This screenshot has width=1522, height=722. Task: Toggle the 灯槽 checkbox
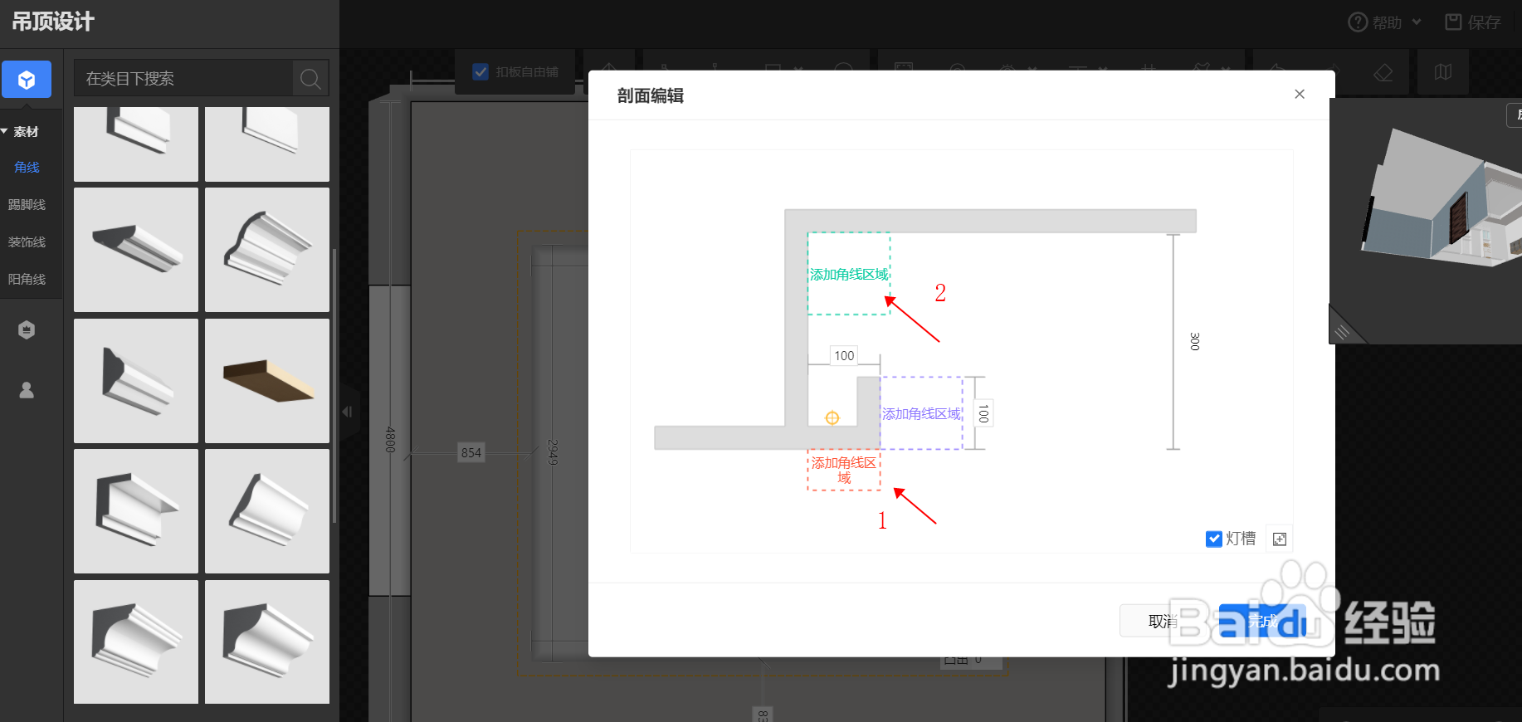pyautogui.click(x=1213, y=539)
